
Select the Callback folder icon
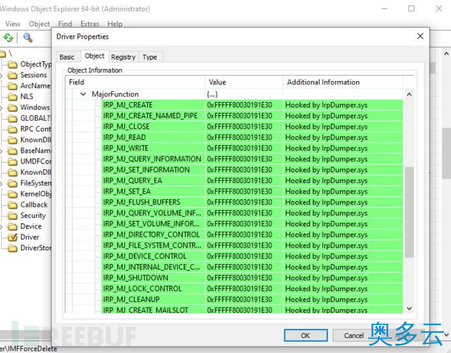click(x=12, y=205)
